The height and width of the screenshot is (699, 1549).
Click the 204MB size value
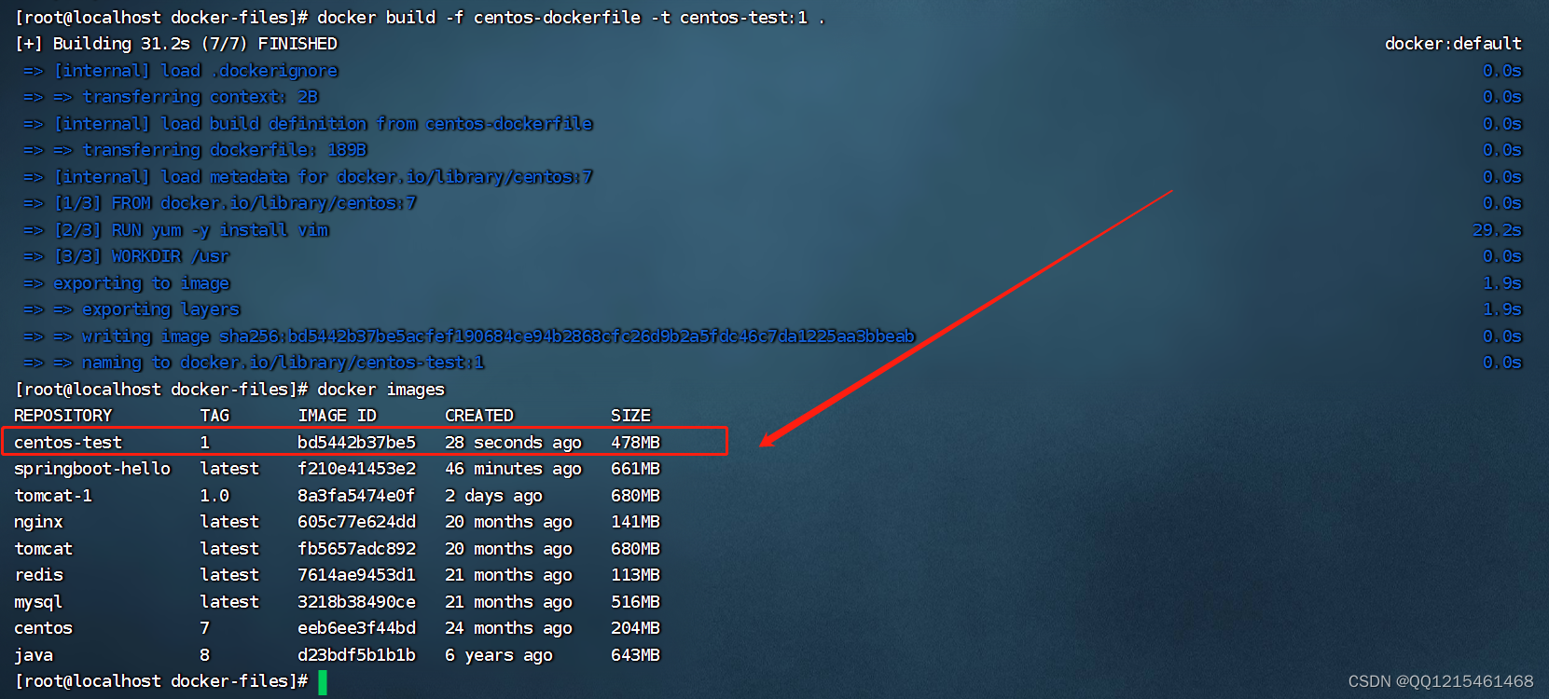click(636, 628)
